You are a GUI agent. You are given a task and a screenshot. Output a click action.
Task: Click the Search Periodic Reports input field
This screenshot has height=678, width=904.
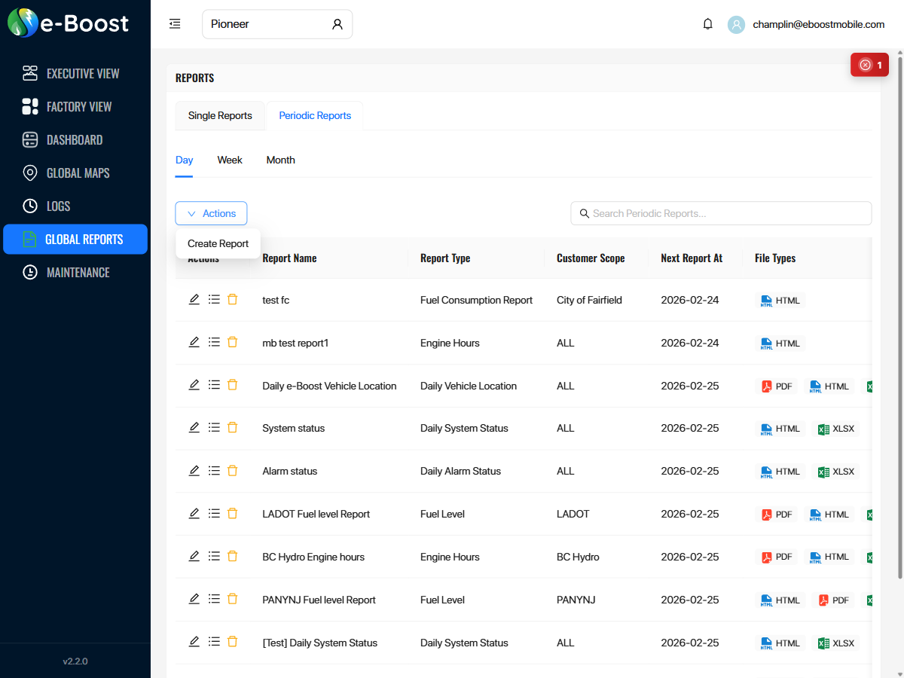(x=721, y=213)
